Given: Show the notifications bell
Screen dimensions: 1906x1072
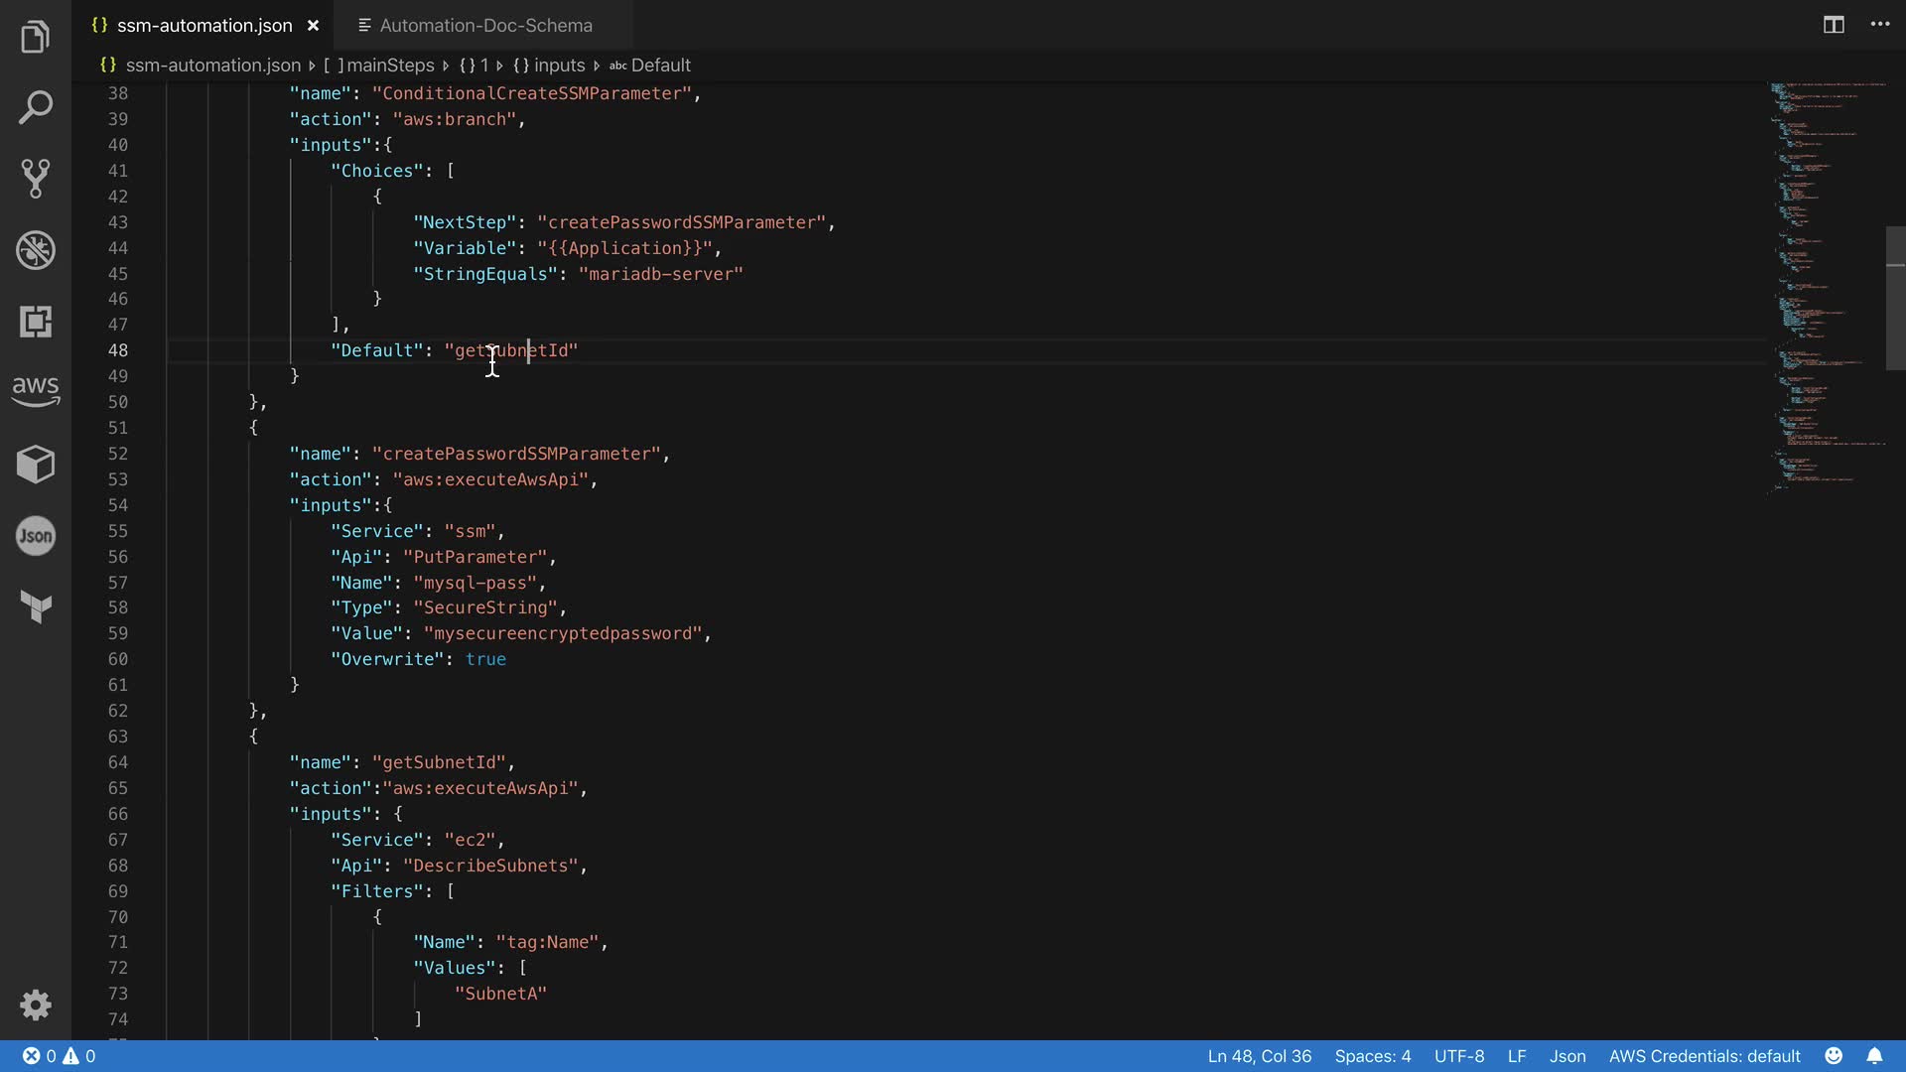Looking at the screenshot, I should [1874, 1056].
